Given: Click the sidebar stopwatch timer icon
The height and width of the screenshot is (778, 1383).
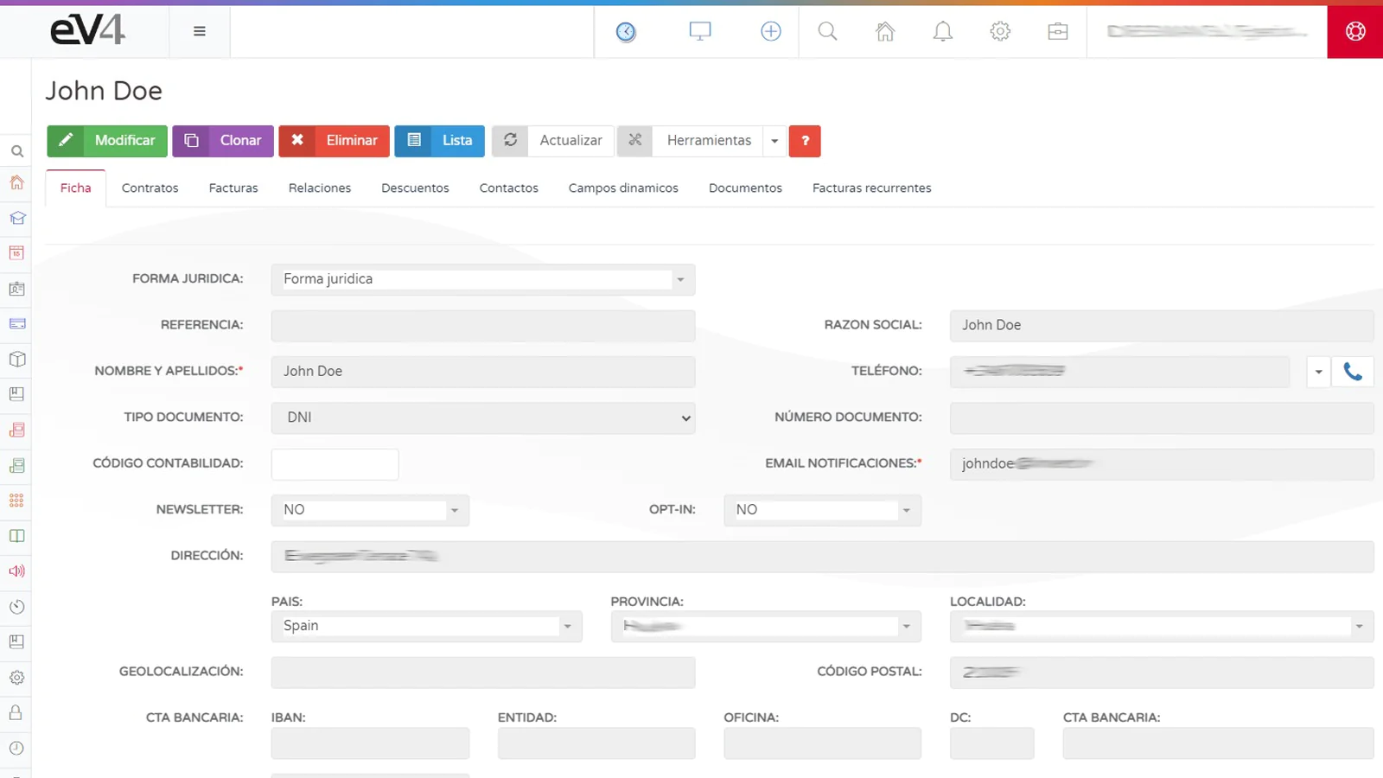Looking at the screenshot, I should point(16,607).
